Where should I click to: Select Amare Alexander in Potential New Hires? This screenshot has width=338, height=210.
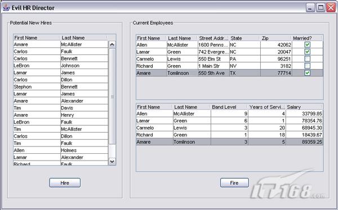point(61,101)
